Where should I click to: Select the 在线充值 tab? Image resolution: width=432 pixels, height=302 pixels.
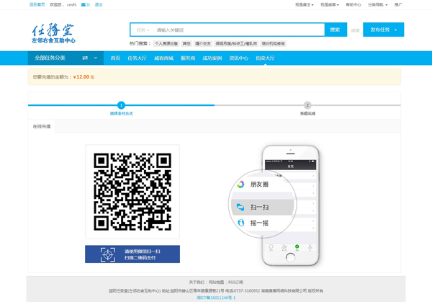[x=42, y=126]
